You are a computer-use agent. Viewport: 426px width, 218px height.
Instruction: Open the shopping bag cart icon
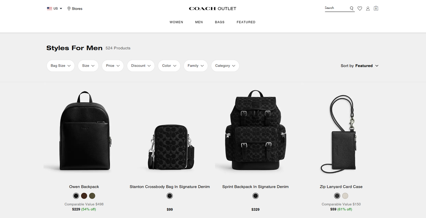tap(376, 8)
